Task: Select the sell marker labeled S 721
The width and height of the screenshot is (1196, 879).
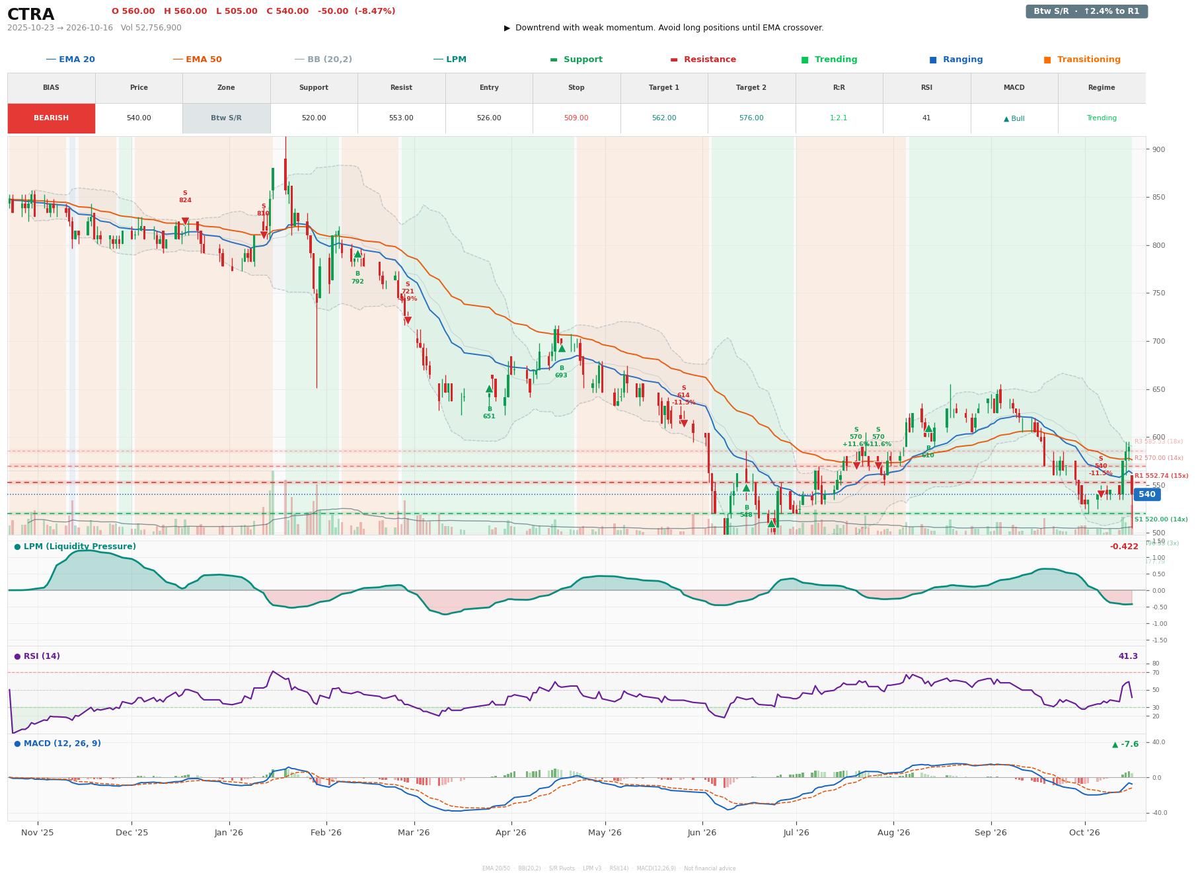Action: click(408, 321)
